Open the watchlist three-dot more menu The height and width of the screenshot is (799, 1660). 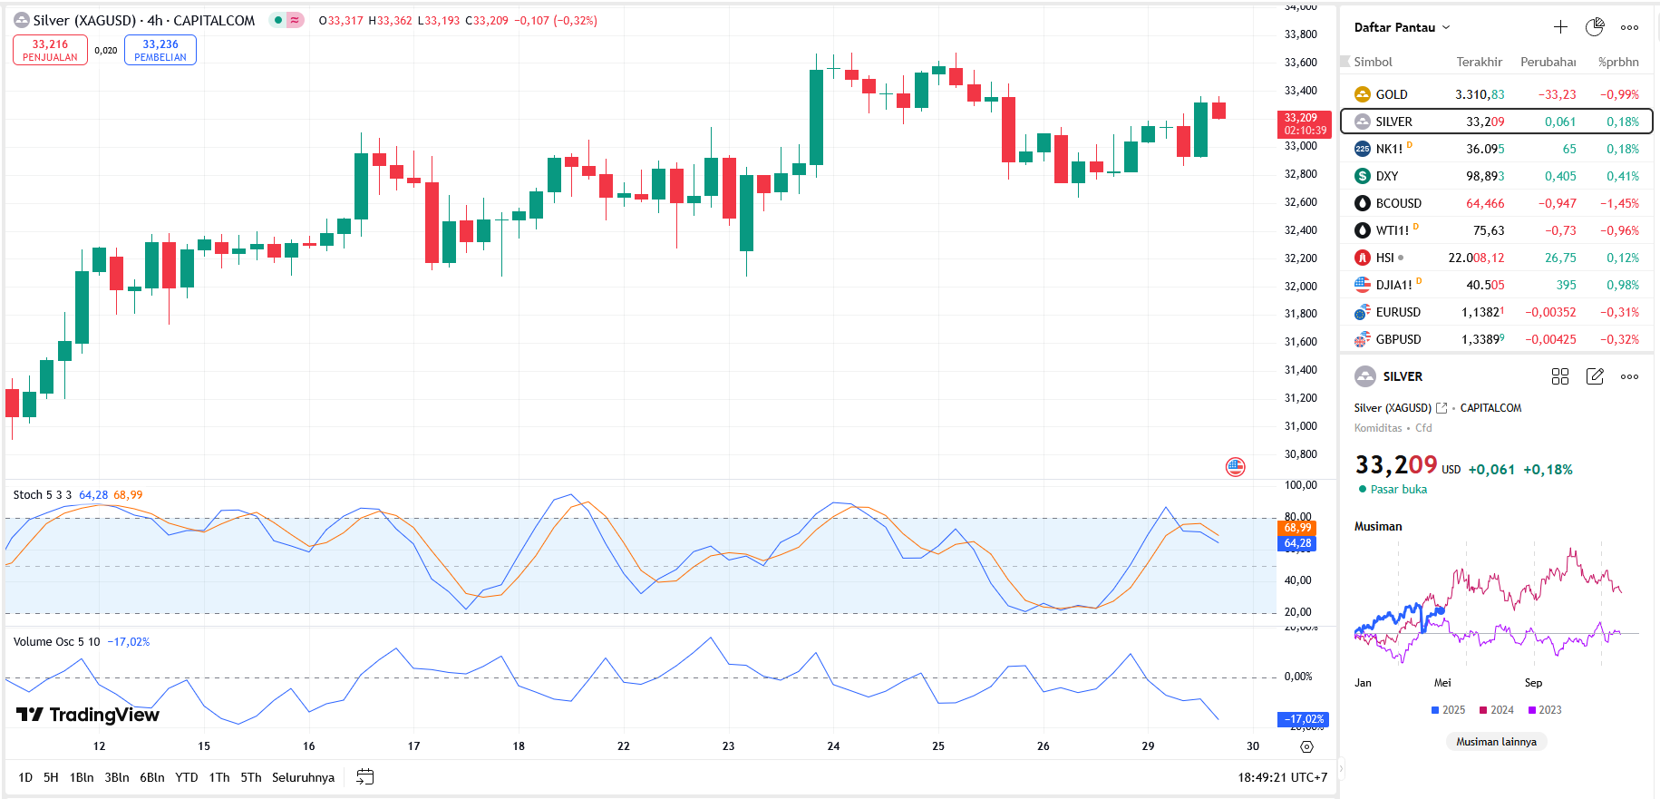1629,27
